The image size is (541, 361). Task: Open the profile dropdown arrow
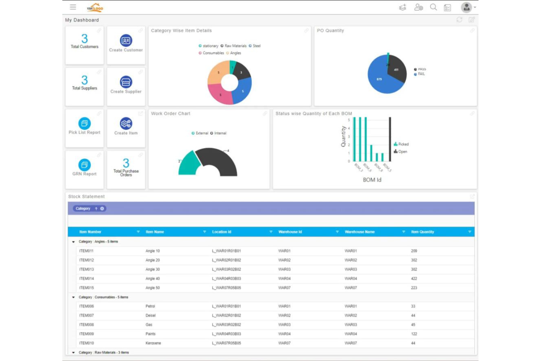tap(474, 7)
